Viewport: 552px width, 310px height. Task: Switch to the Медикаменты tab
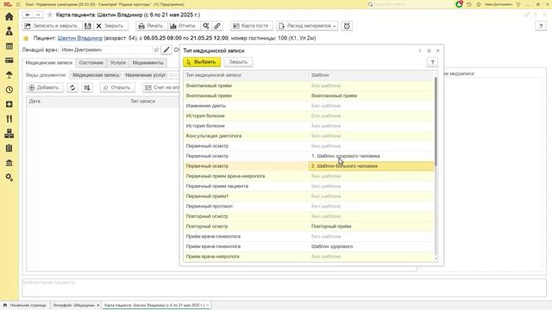click(147, 63)
